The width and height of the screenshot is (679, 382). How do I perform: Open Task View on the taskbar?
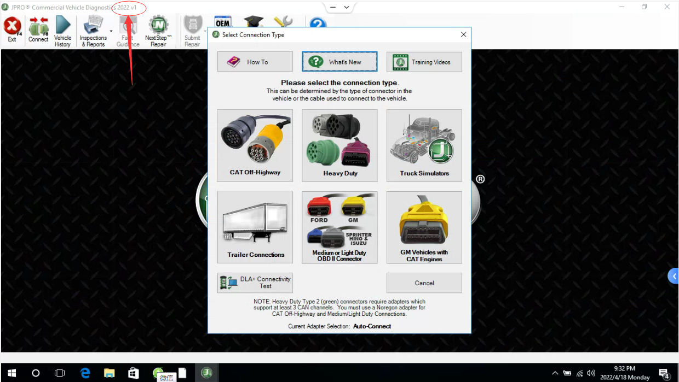60,373
